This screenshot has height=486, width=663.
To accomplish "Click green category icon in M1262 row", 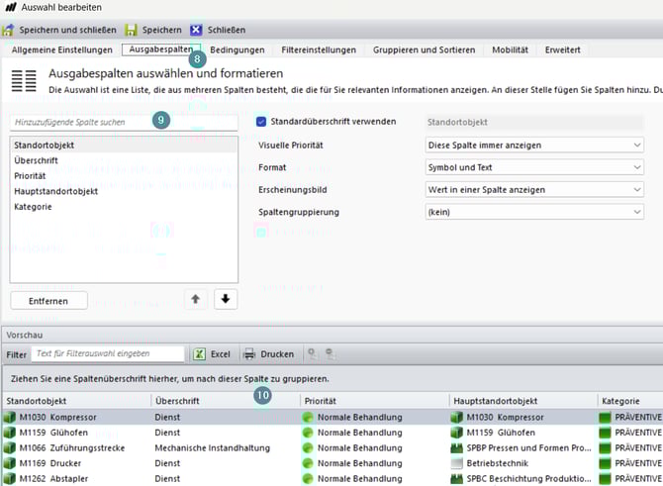I will click(605, 479).
